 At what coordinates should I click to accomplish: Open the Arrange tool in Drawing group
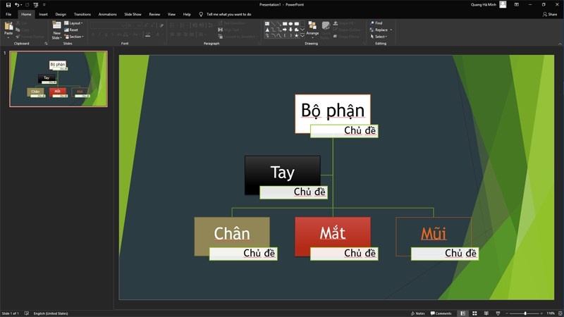pyautogui.click(x=312, y=28)
